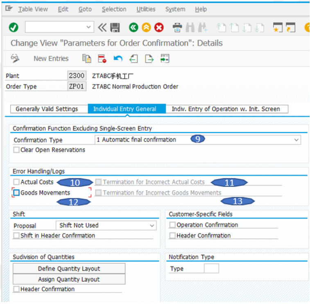Click the Last Page icon
The height and width of the screenshot is (304, 310).
point(259,27)
